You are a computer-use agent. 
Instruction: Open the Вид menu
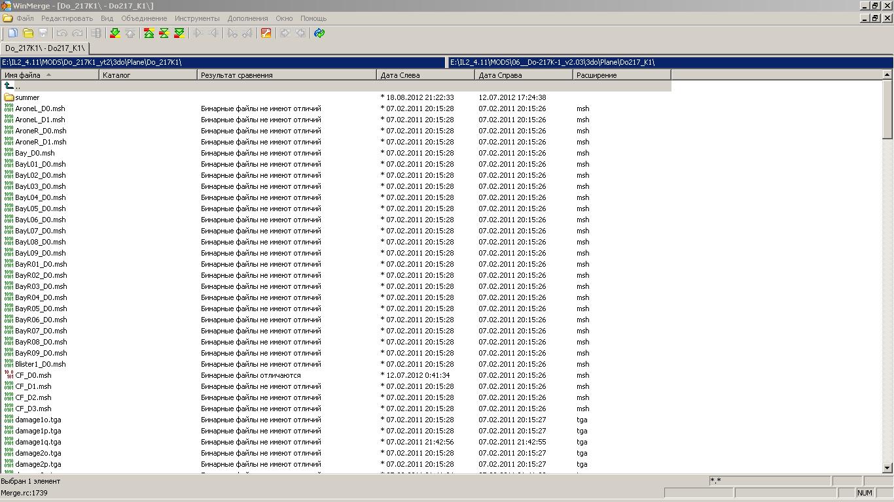[x=107, y=18]
